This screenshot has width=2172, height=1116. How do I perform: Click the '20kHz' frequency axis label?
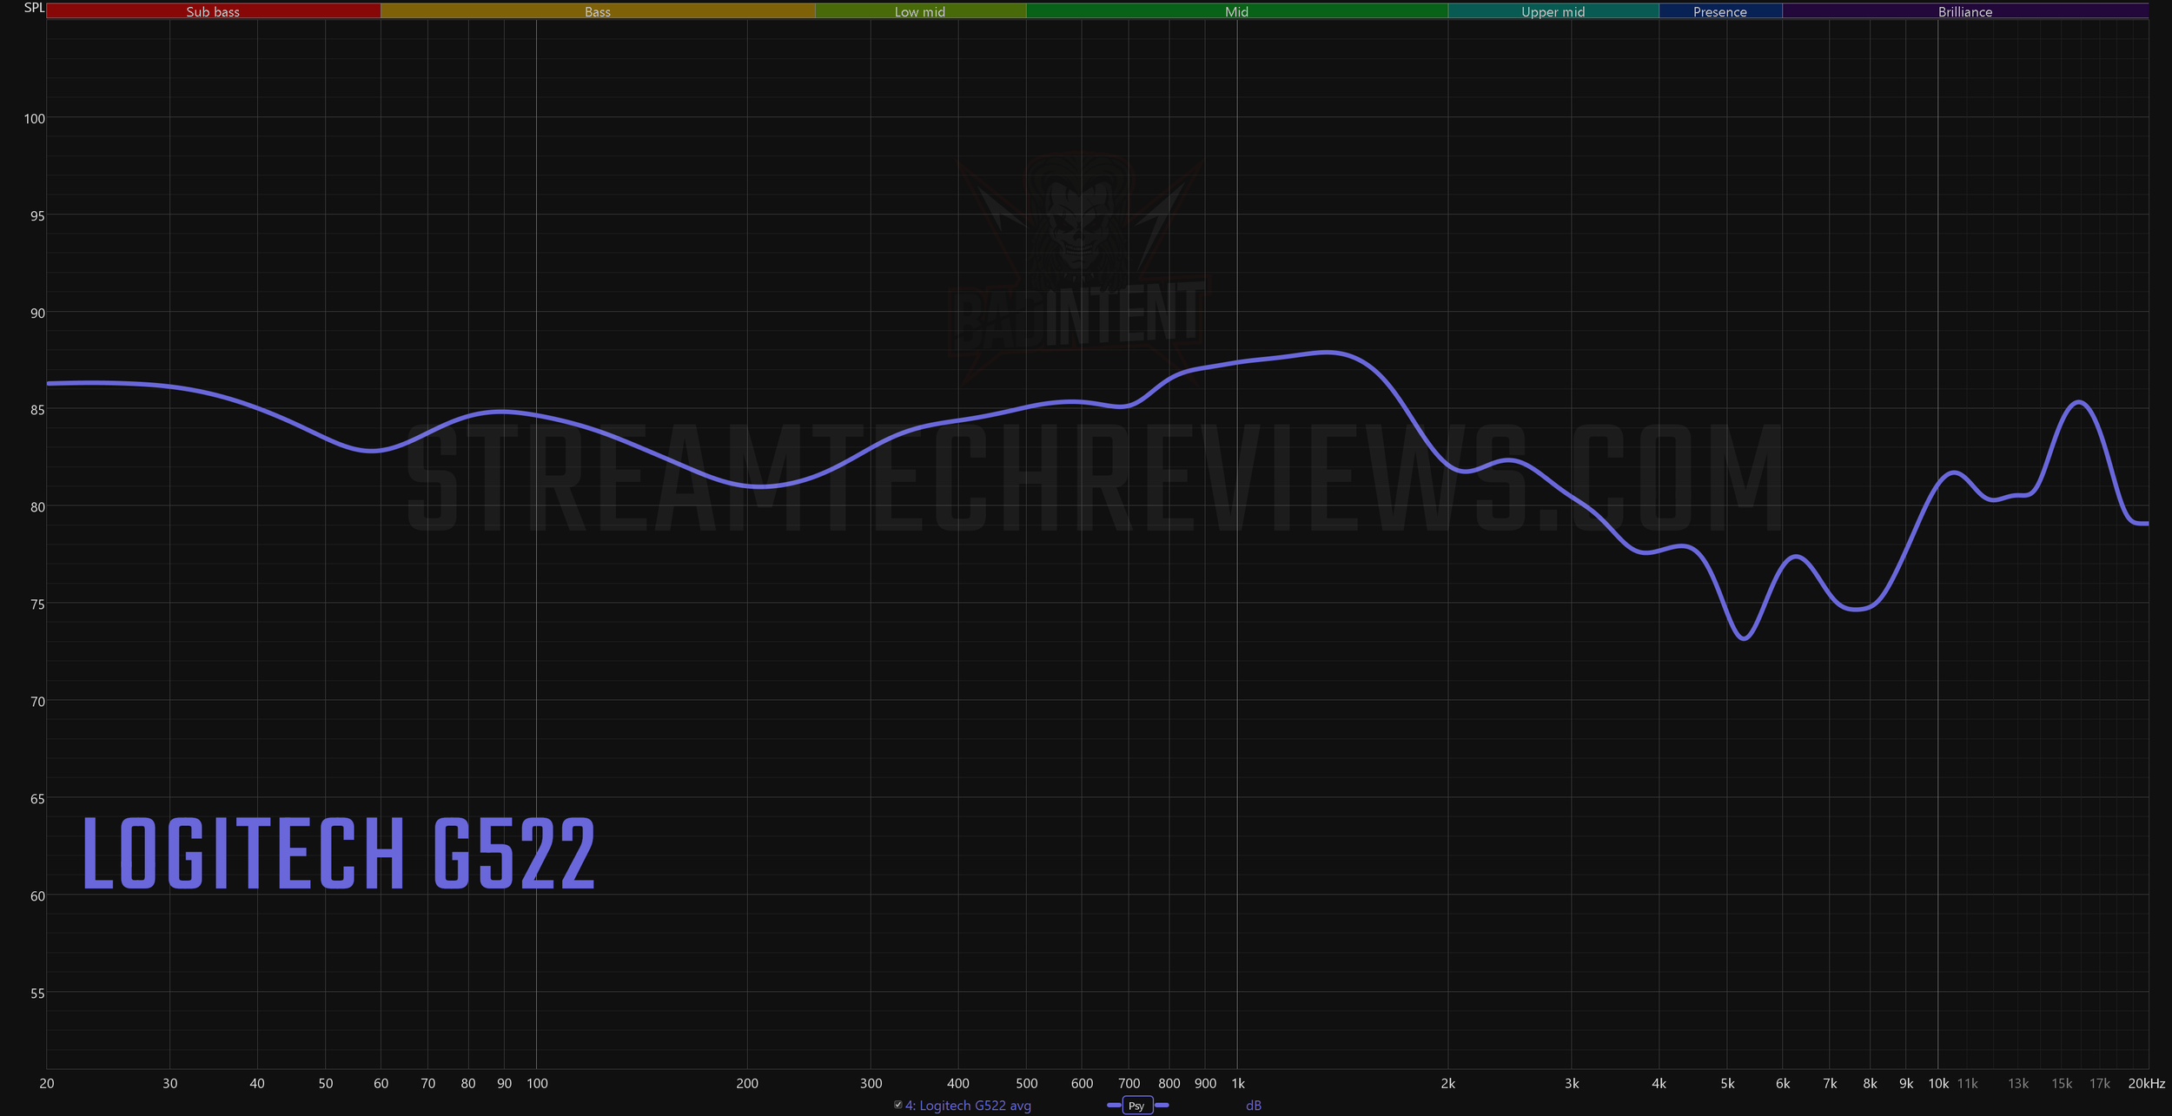tap(2146, 1084)
